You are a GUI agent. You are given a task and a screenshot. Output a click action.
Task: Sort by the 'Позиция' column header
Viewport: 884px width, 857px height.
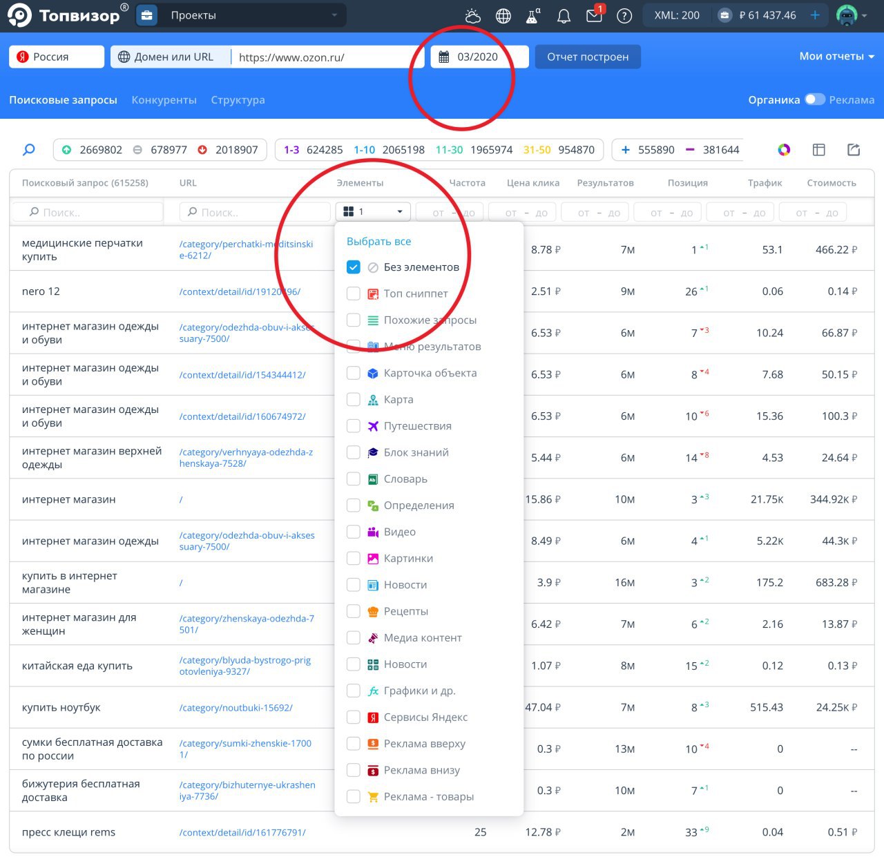(688, 183)
